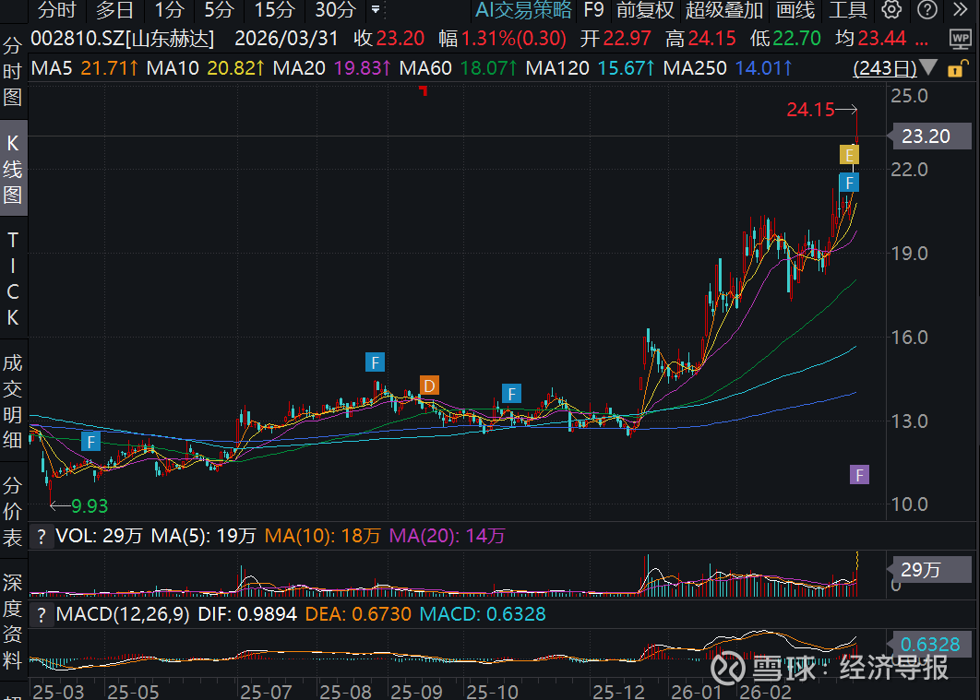Click the 均23.44 average price
Image resolution: width=980 pixels, height=700 pixels.
(x=870, y=39)
